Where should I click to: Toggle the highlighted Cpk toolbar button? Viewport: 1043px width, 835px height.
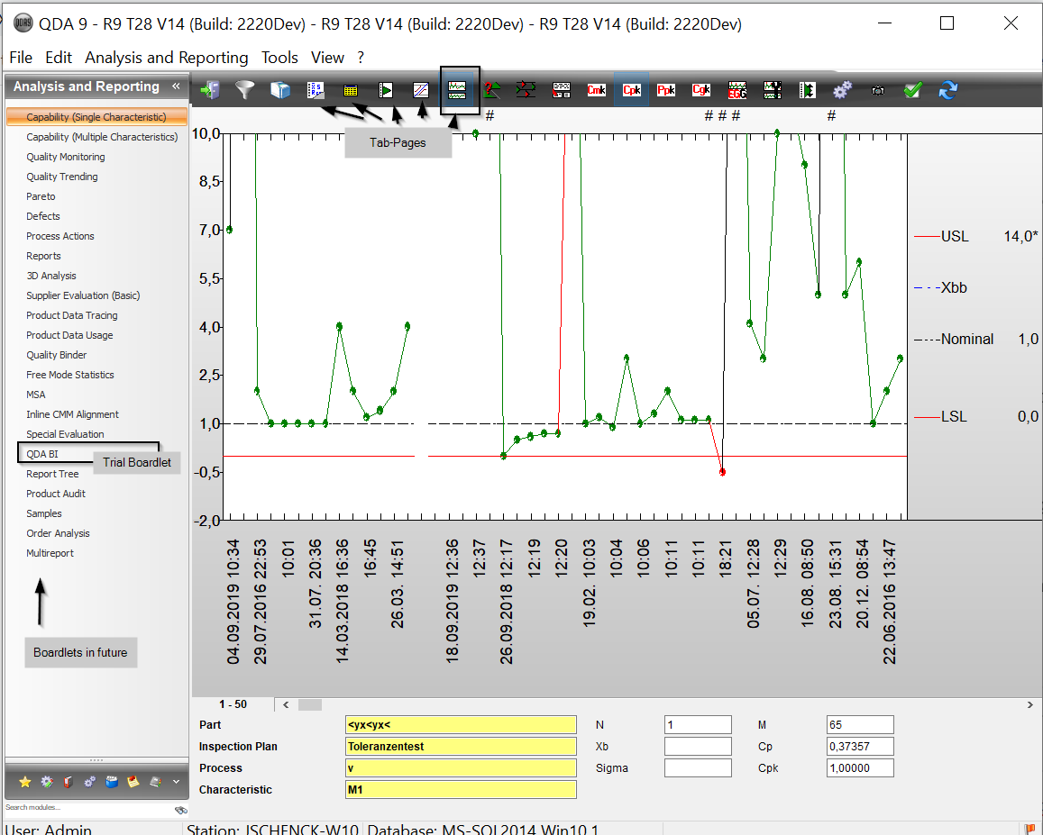[631, 90]
